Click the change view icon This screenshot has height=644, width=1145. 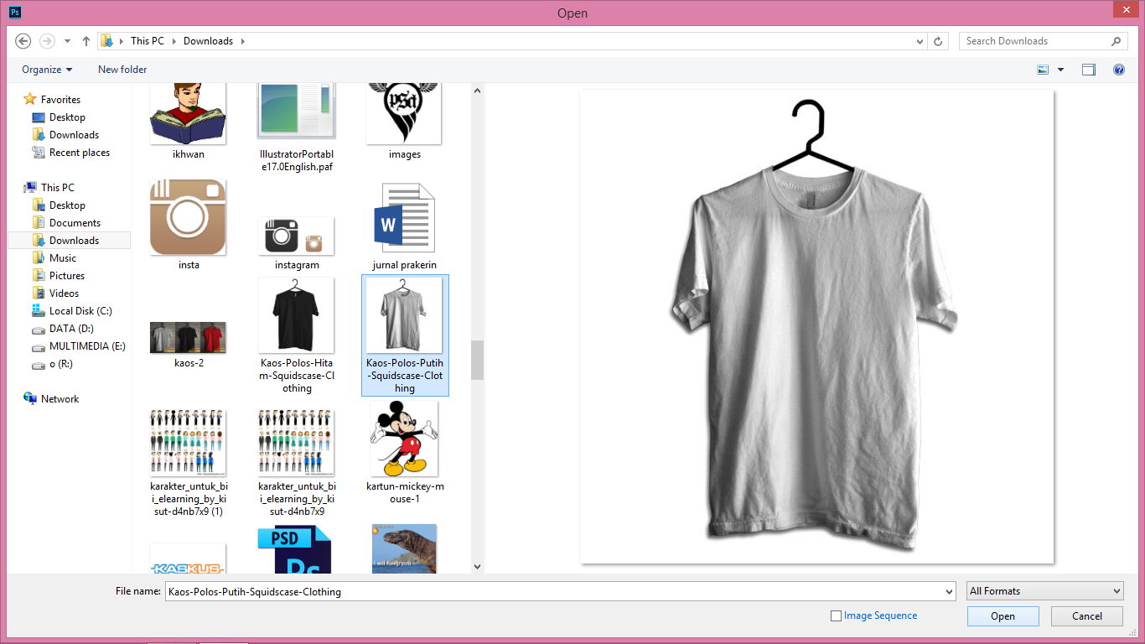(1044, 70)
